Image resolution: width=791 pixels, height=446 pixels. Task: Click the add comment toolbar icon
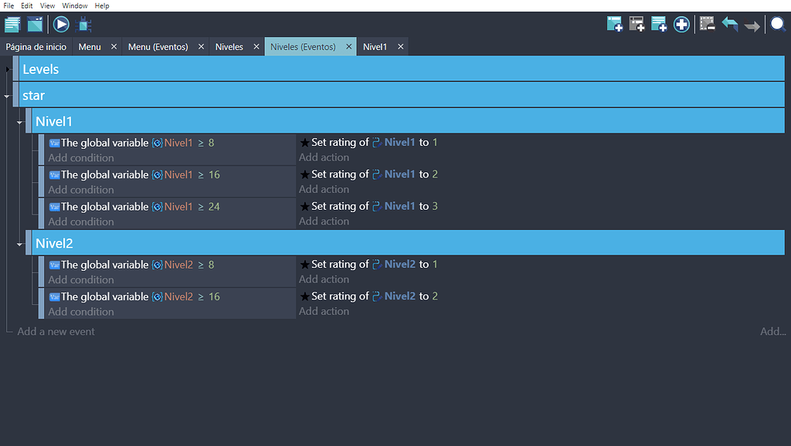tap(659, 25)
